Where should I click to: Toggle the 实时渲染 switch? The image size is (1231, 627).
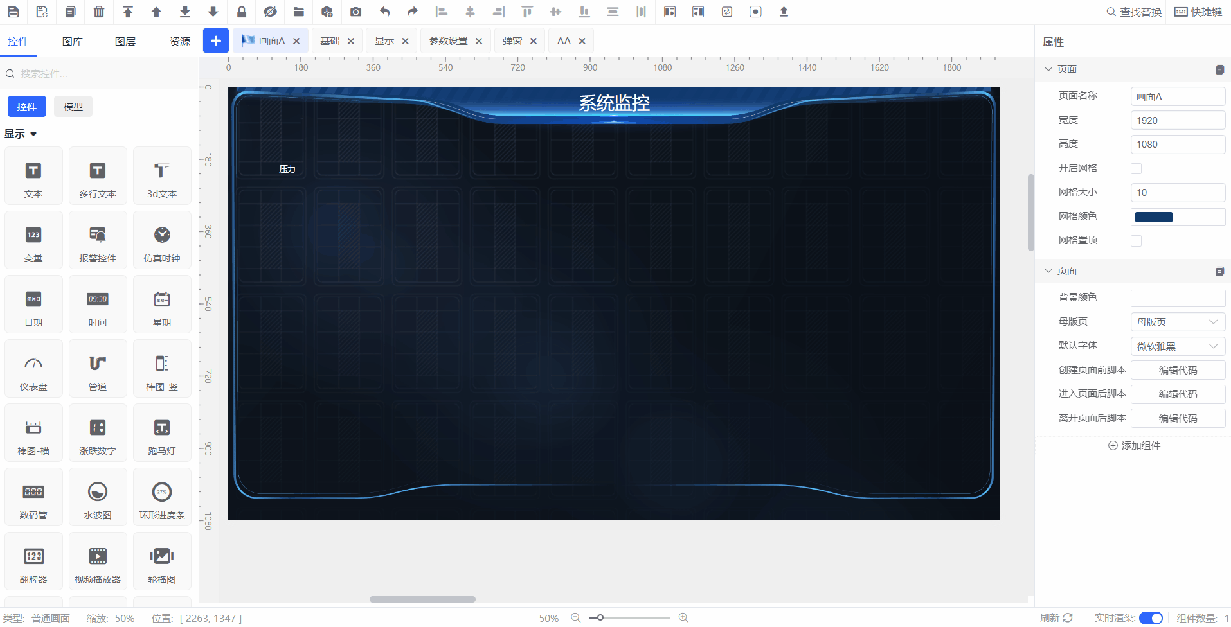pos(1150,618)
